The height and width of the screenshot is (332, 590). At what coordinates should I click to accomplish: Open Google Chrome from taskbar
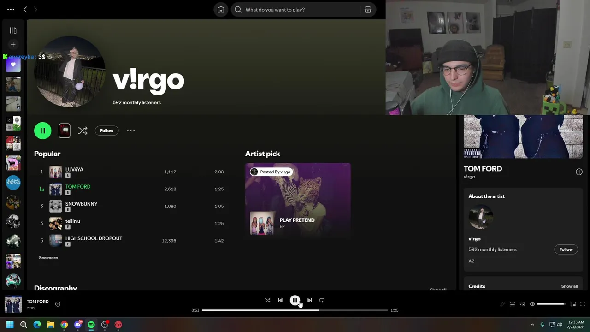coord(64,325)
